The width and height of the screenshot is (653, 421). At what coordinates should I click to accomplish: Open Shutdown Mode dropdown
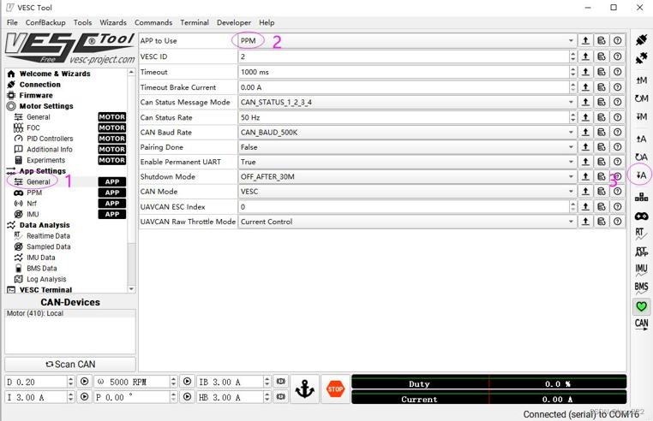(x=408, y=176)
